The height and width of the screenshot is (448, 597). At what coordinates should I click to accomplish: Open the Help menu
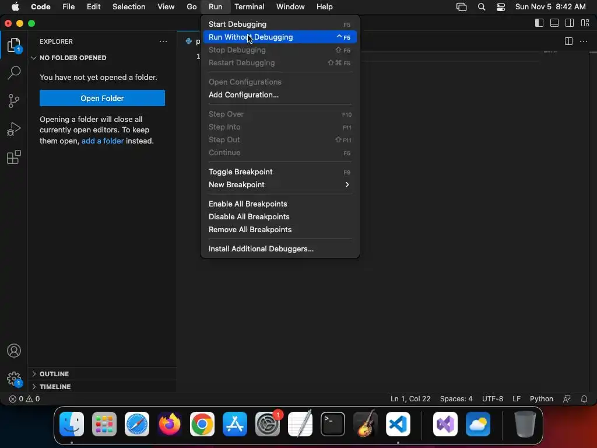(x=324, y=7)
